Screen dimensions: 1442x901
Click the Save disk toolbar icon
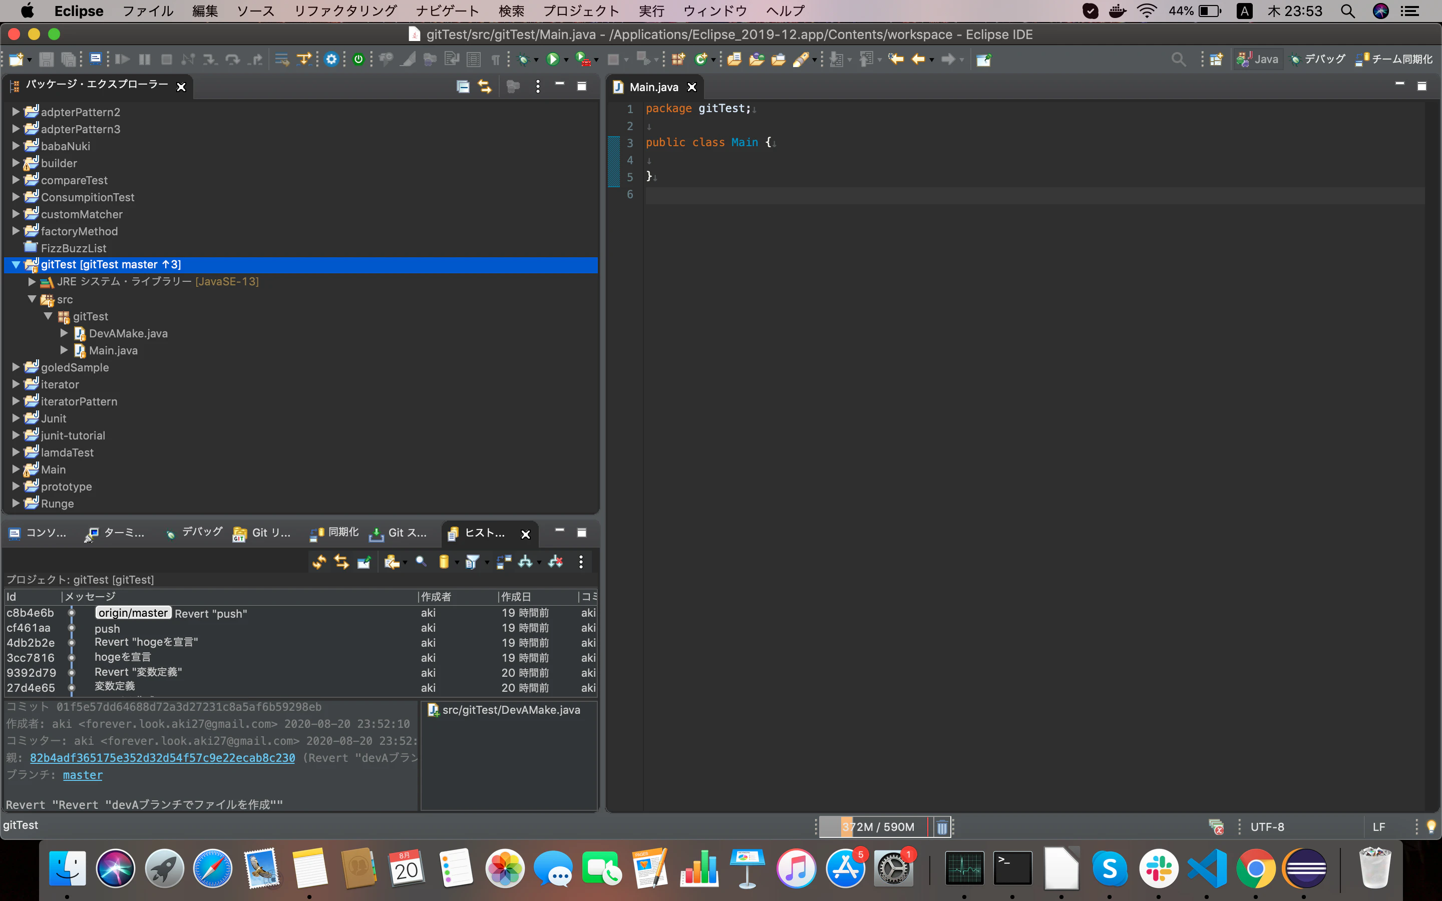[x=47, y=59]
